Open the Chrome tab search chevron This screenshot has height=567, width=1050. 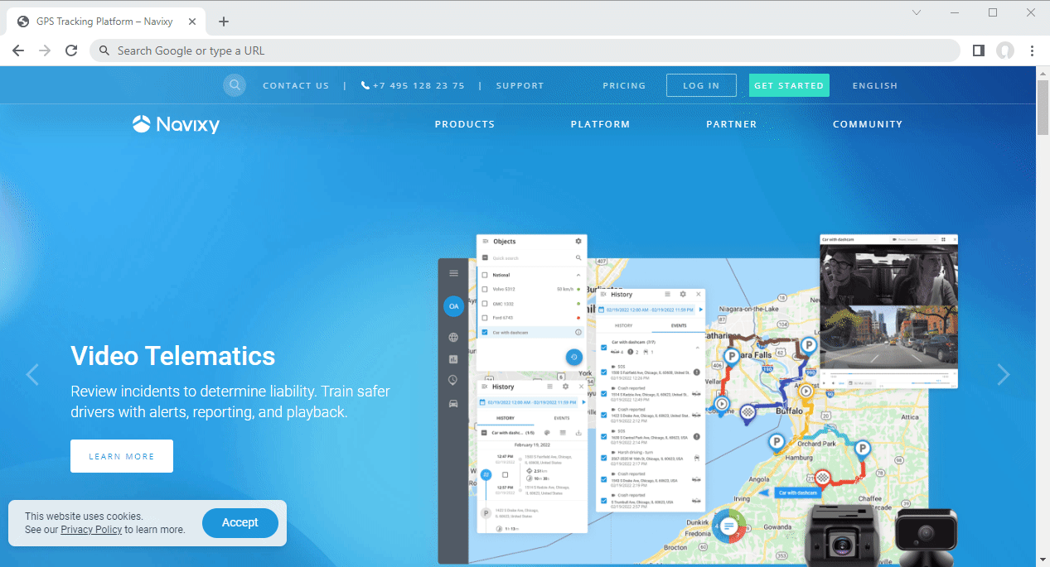917,12
